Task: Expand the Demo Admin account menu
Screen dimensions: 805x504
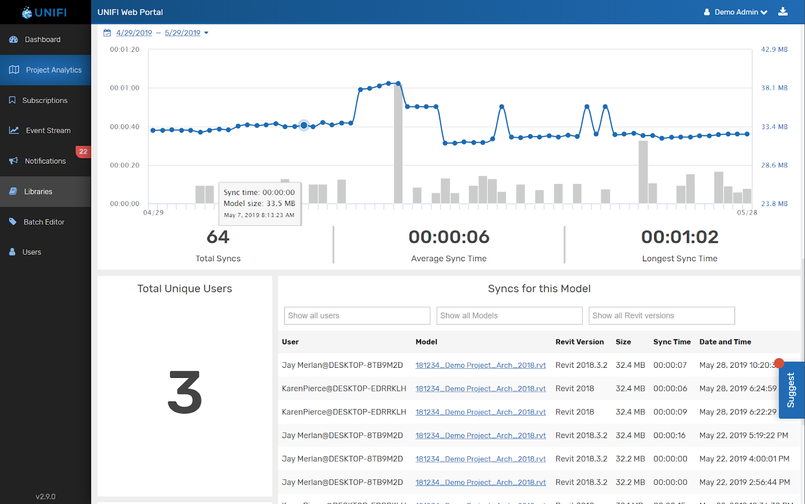Action: coord(736,12)
